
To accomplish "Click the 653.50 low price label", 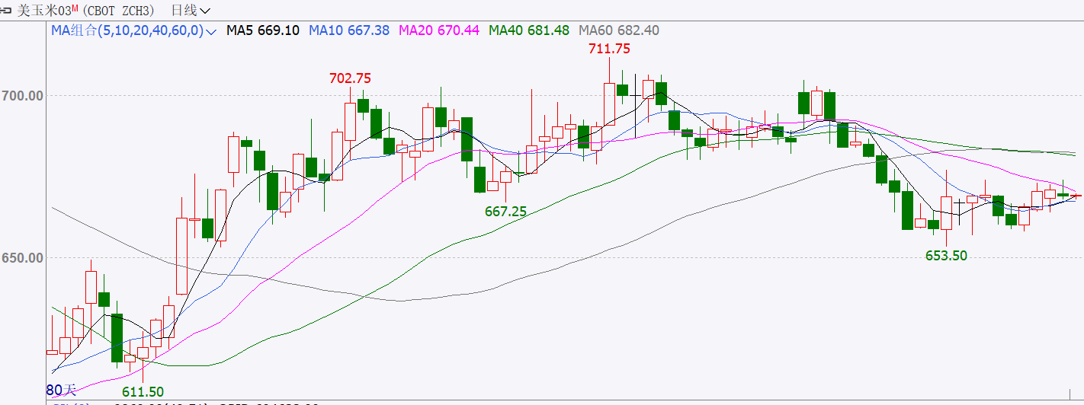I will tap(946, 256).
